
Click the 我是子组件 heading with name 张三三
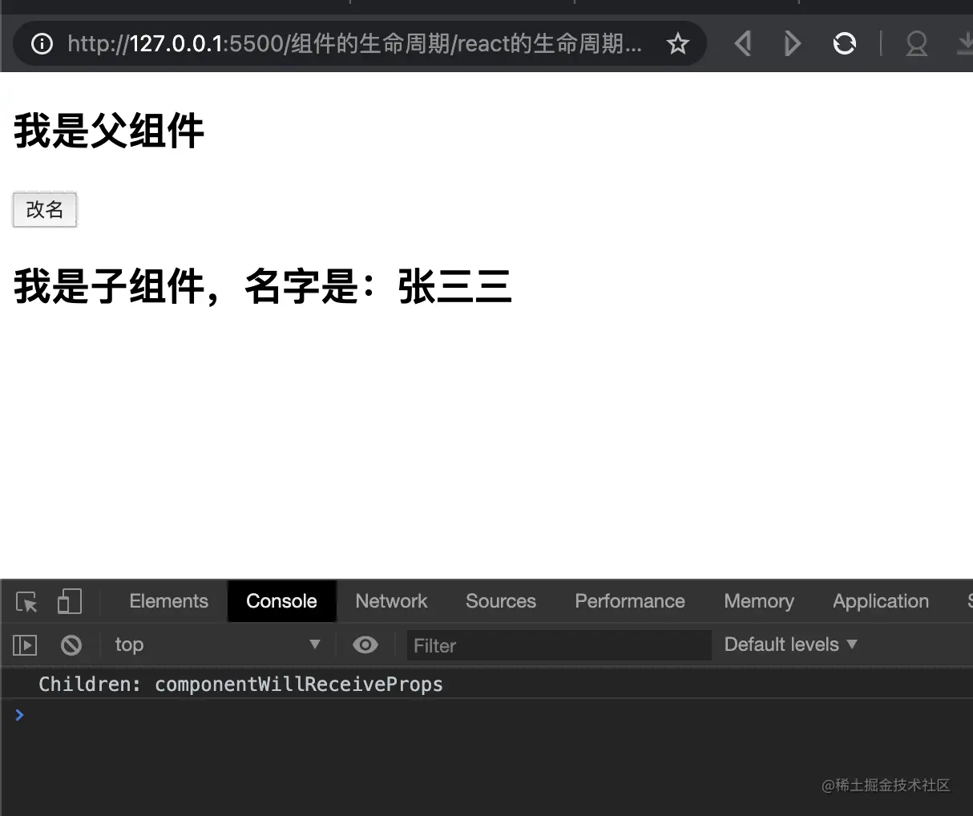pos(263,286)
